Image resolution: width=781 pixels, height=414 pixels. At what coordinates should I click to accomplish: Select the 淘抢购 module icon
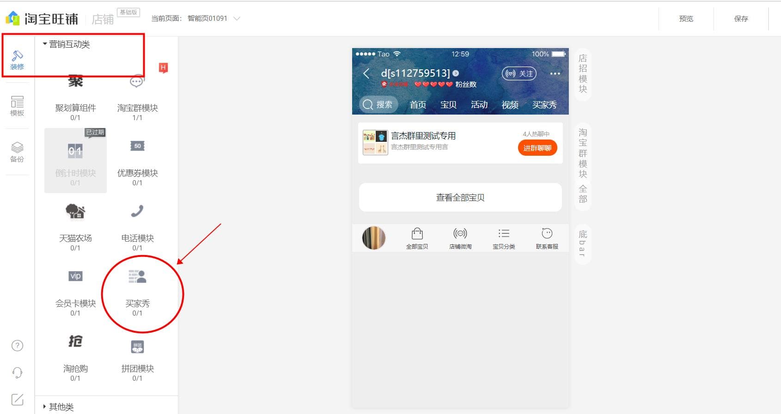pyautogui.click(x=75, y=341)
